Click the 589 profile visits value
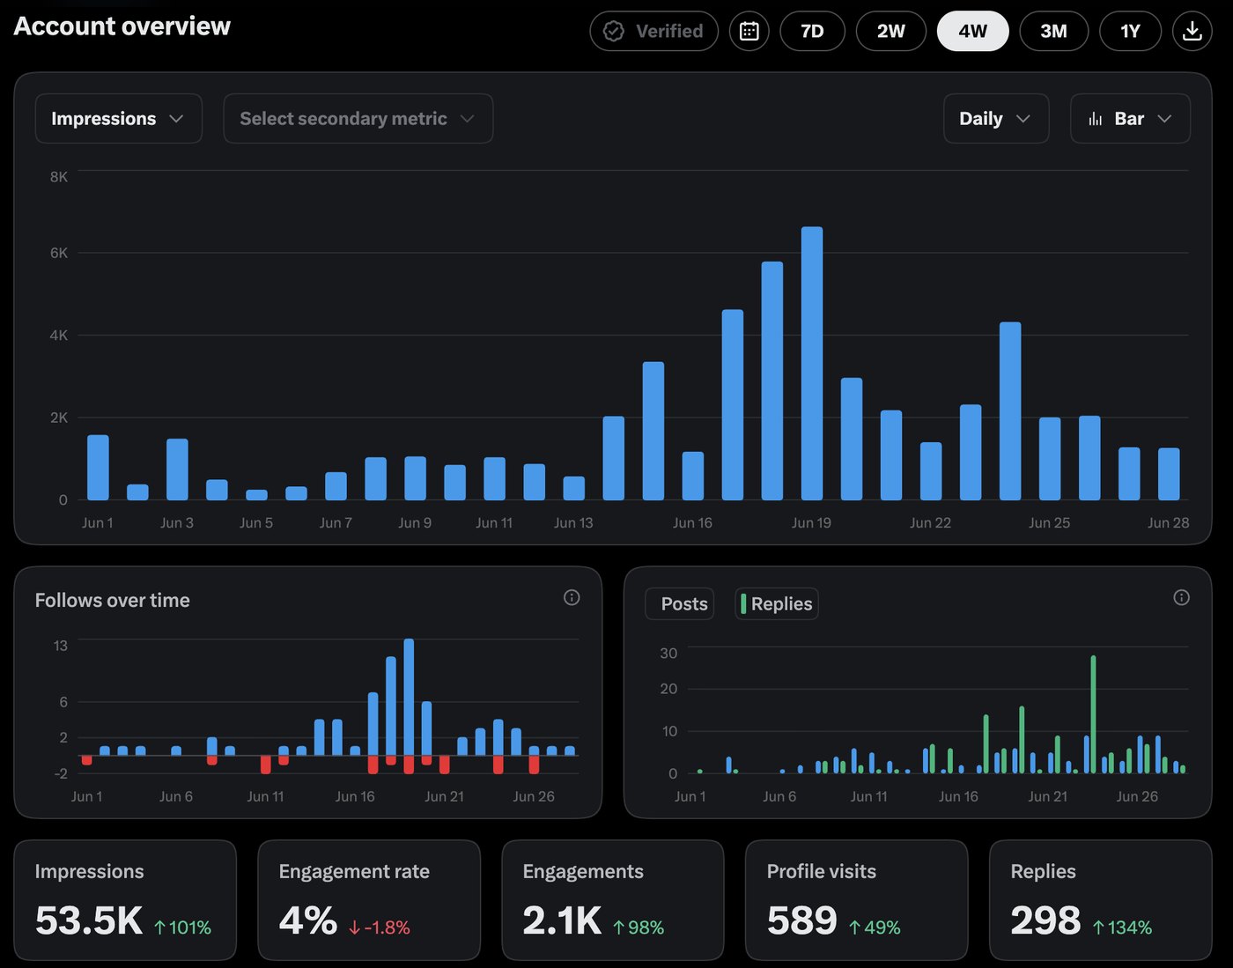This screenshot has height=968, width=1233. click(802, 920)
